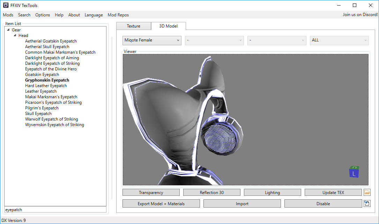Click the FFXIV TexTools app icon in title bar

(x=6, y=5)
